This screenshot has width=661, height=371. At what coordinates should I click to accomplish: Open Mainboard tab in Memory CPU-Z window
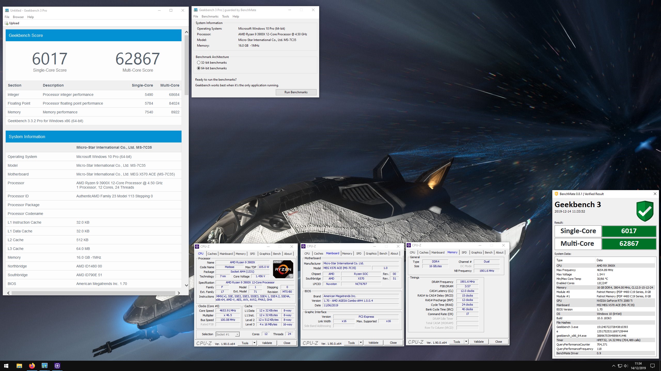click(438, 252)
